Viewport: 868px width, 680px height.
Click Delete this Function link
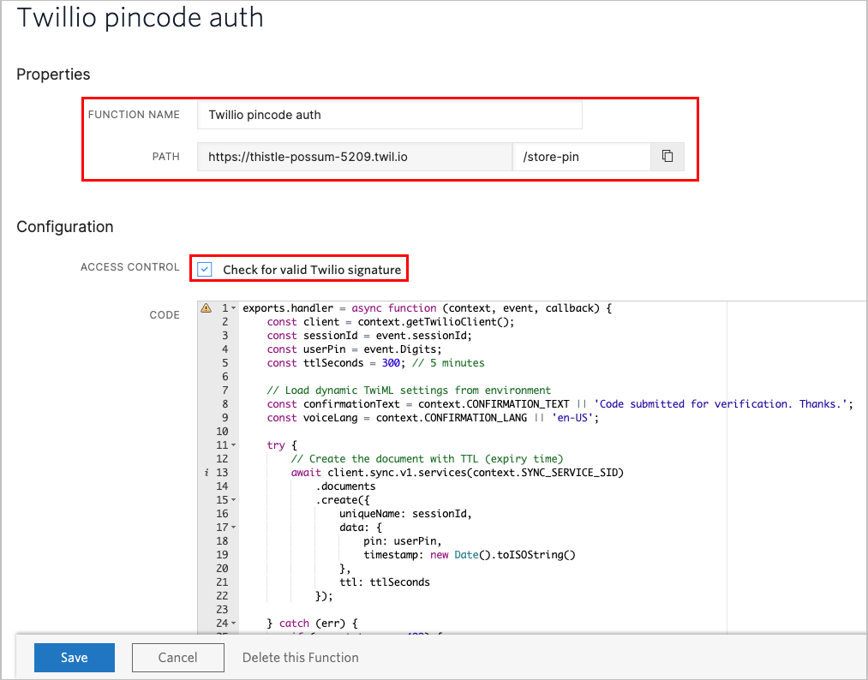pyautogui.click(x=301, y=658)
